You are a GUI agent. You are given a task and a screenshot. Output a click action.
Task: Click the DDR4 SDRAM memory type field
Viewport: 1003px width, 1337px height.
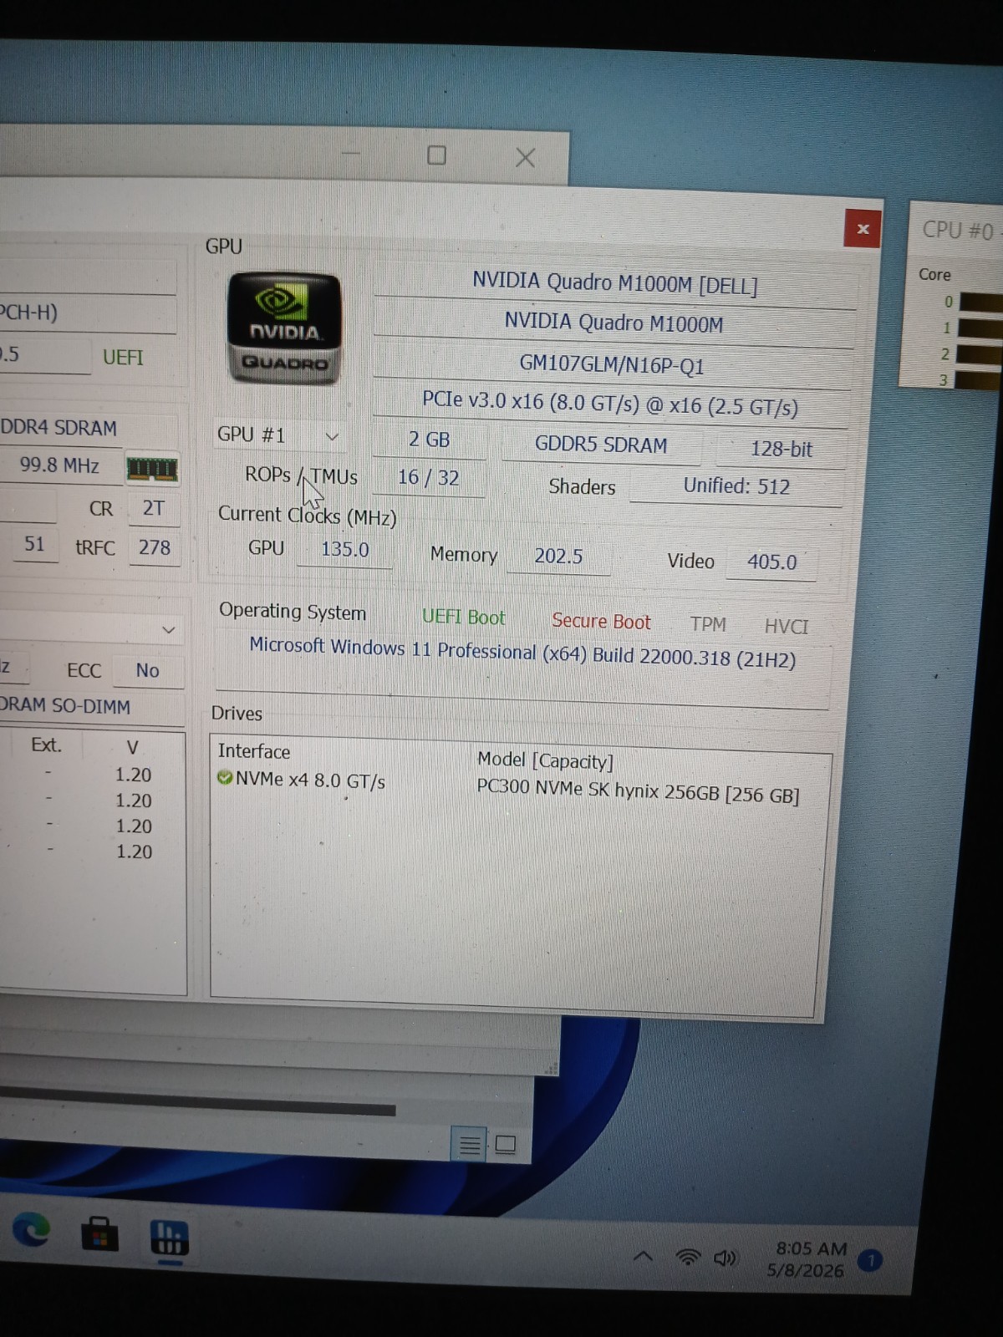[x=59, y=428]
